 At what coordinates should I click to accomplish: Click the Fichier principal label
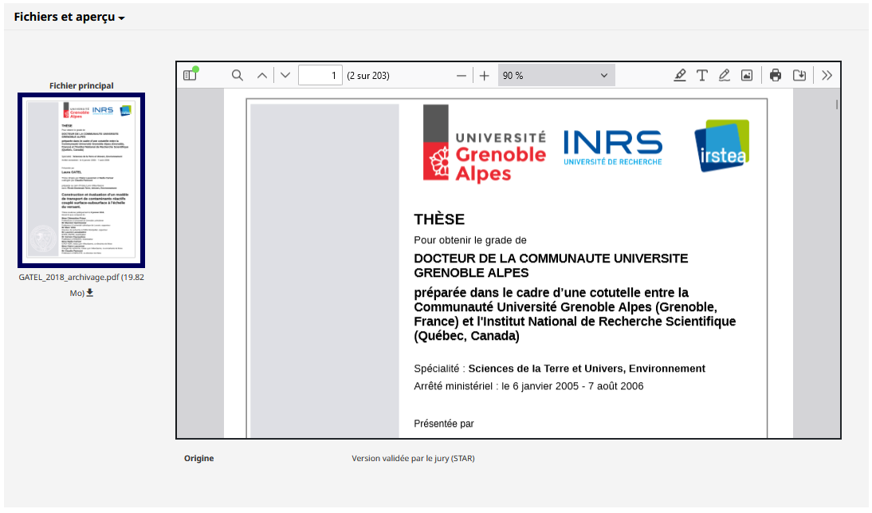click(81, 85)
